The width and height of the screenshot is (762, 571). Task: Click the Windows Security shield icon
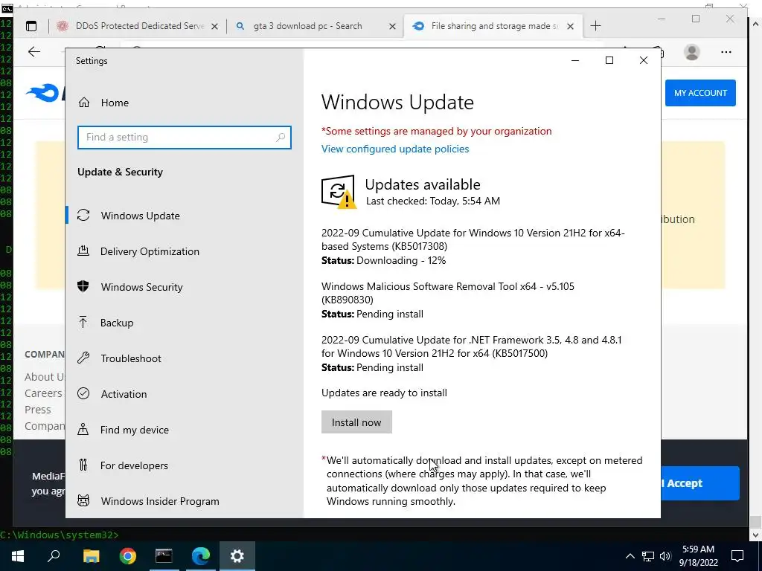coord(83,286)
